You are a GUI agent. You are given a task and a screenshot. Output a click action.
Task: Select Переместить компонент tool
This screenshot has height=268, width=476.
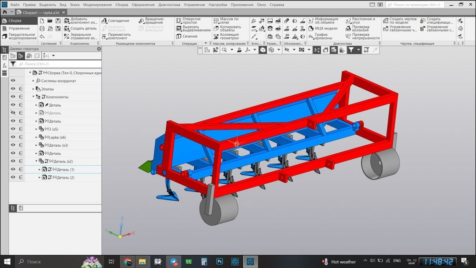click(116, 37)
